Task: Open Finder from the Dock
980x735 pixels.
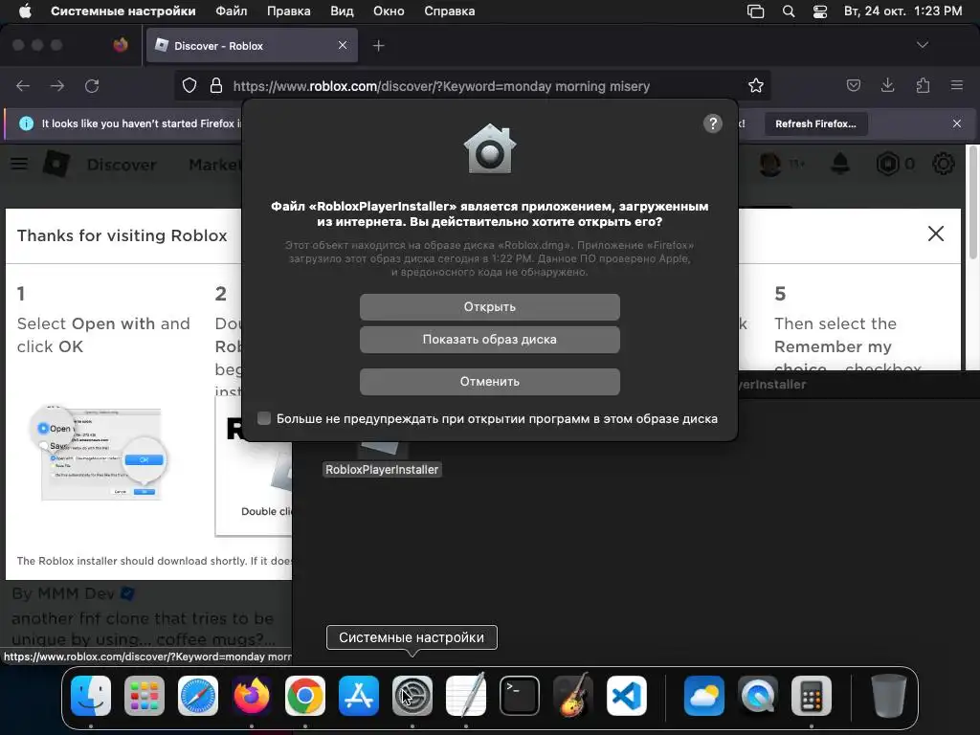Action: pos(91,696)
